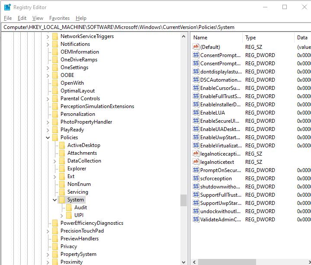The width and height of the screenshot is (311, 265).
Task: Click the DWORD icon beside PromptOnSecur...
Action: [196, 170]
